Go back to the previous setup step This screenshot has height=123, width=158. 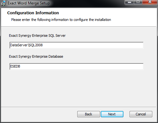pos(89,114)
